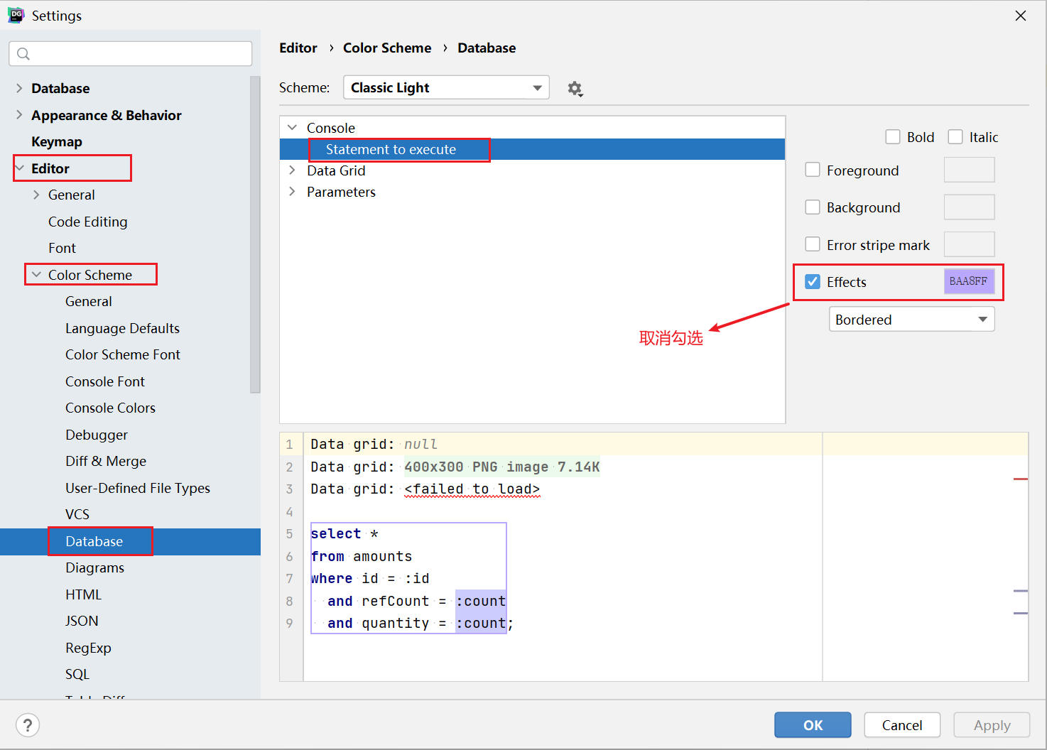The height and width of the screenshot is (750, 1047).
Task: Open the Bordered effect type dropdown
Action: [x=911, y=320]
